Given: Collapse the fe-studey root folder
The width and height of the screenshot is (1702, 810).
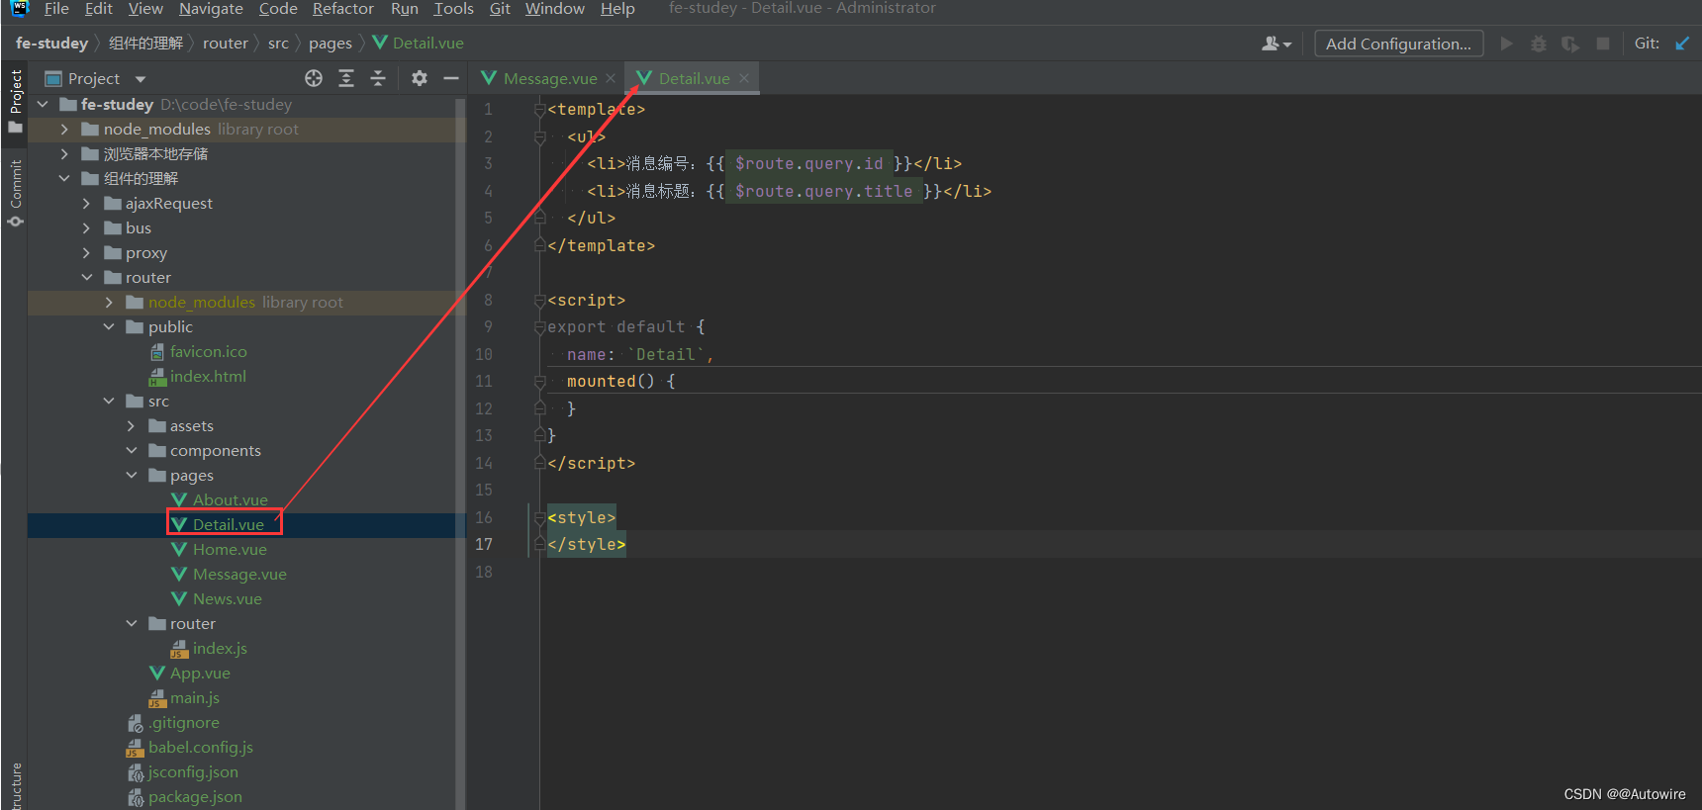Looking at the screenshot, I should coord(43,104).
